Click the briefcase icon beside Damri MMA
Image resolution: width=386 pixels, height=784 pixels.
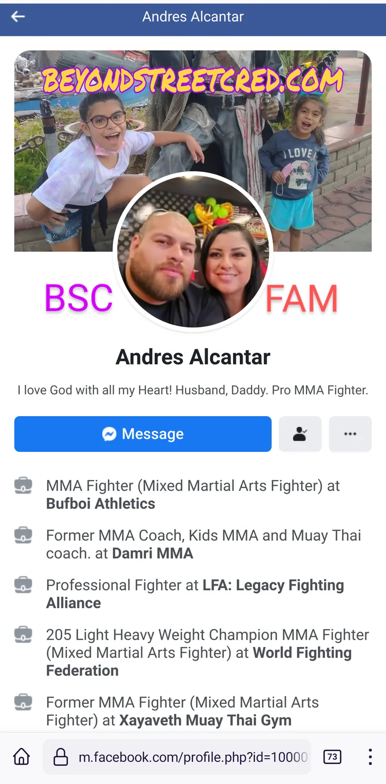coord(23,535)
